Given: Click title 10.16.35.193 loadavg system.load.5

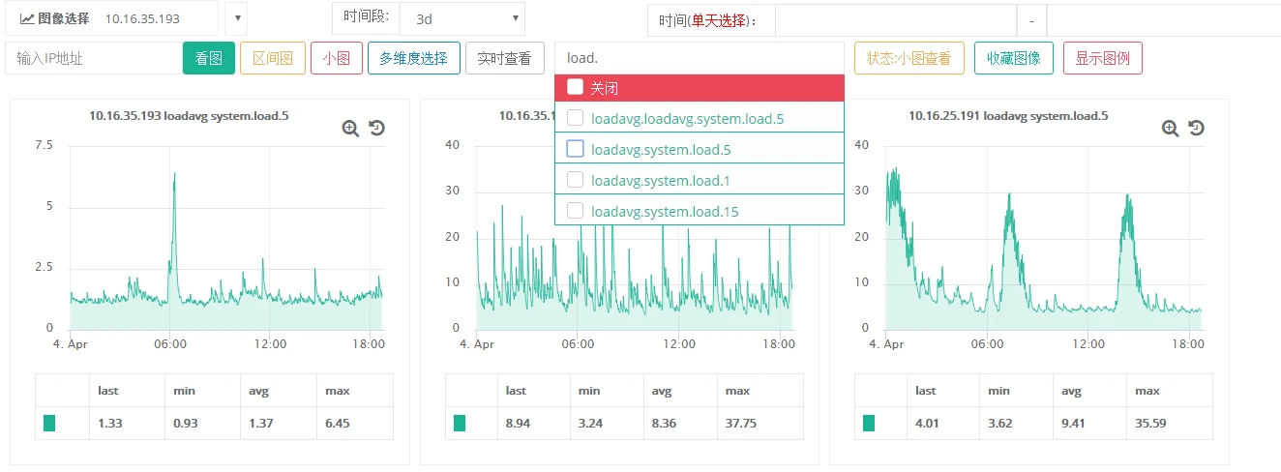Looking at the screenshot, I should tap(189, 115).
